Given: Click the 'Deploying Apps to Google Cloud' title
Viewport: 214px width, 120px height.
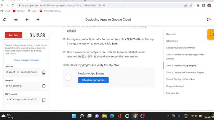Looking at the screenshot, I should click(108, 20).
